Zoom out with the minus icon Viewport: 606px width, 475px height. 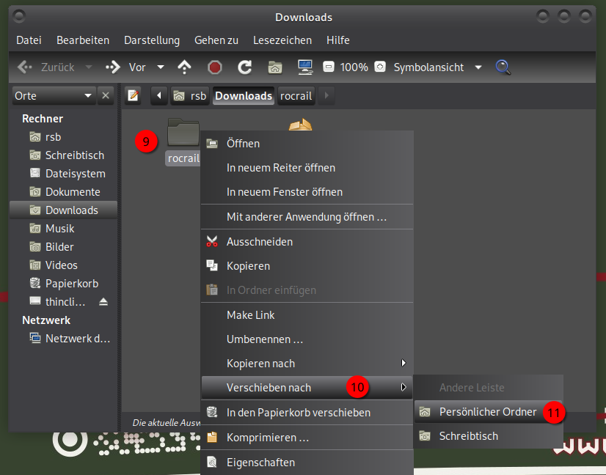tap(329, 67)
